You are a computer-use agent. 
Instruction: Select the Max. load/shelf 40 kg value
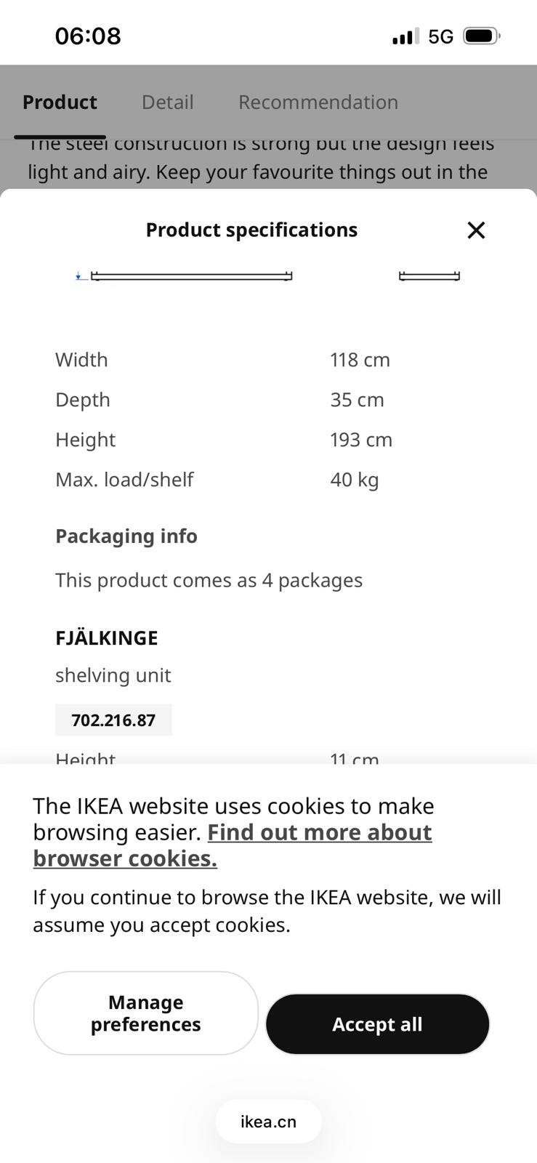(x=355, y=480)
